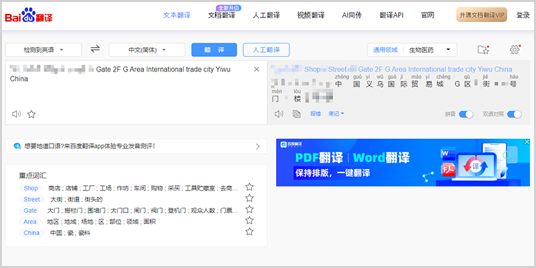Click the Baidu Translate logo
The height and width of the screenshot is (268, 536).
[29, 15]
